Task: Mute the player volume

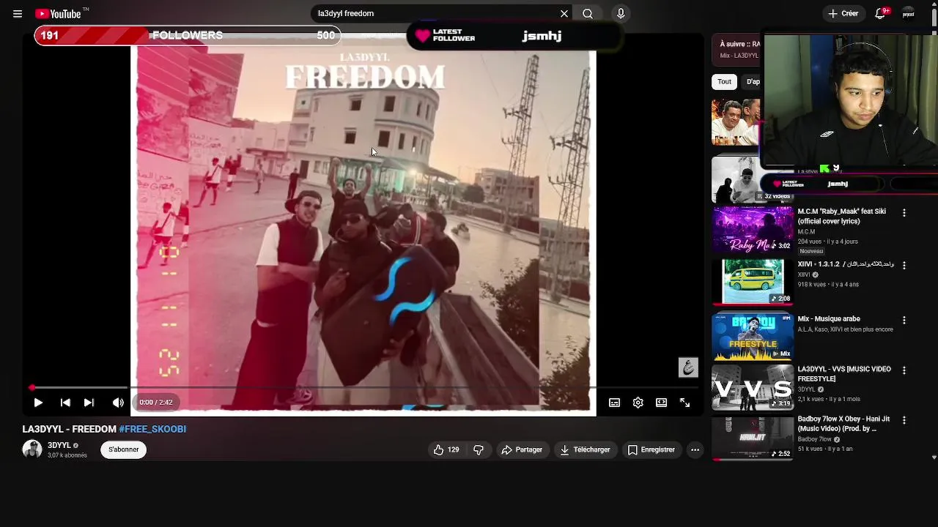Action: (x=118, y=403)
